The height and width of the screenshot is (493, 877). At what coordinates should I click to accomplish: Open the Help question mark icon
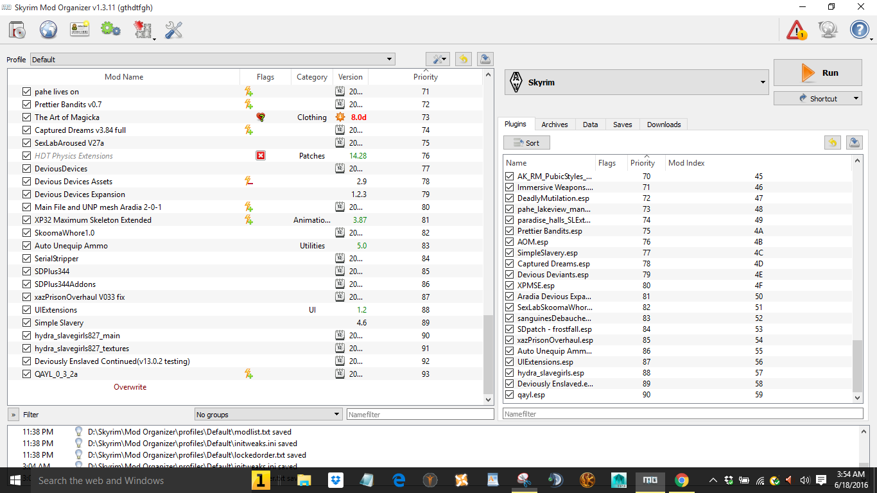coord(860,30)
